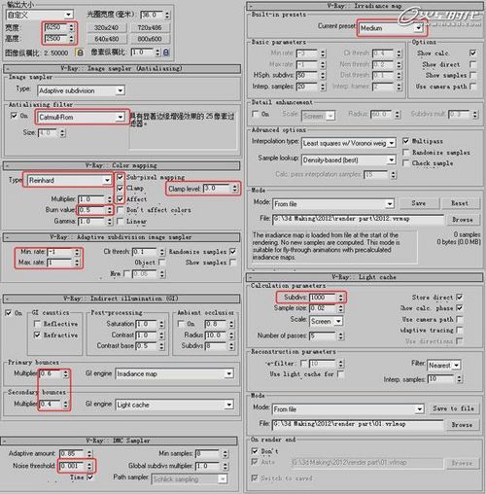Click the image aspect ratio lock icon
Screen dimensions: 486x494
79,53
